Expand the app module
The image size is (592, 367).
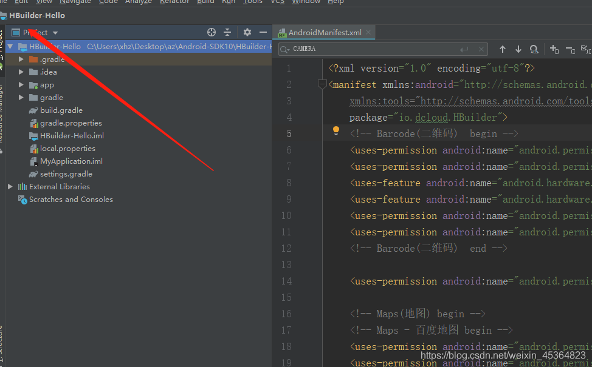point(21,85)
